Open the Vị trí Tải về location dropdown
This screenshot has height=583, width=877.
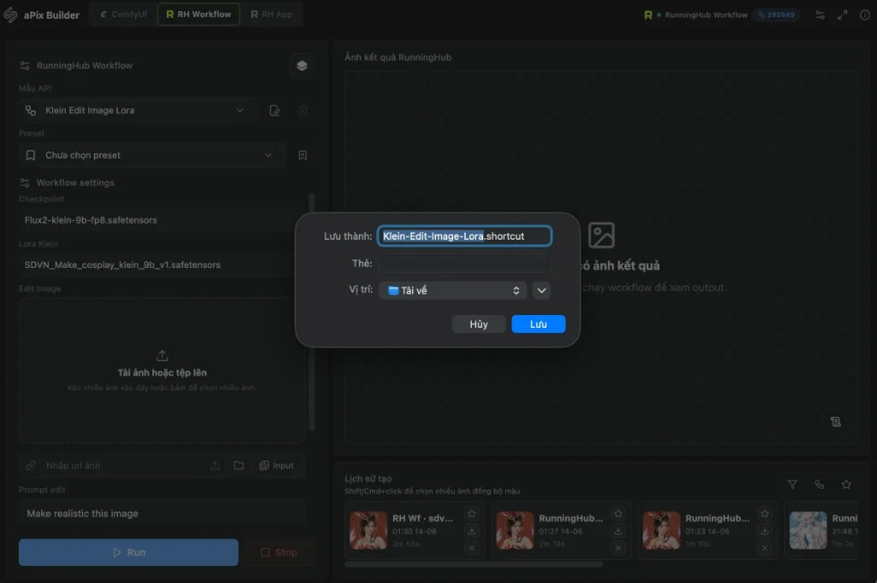[452, 290]
